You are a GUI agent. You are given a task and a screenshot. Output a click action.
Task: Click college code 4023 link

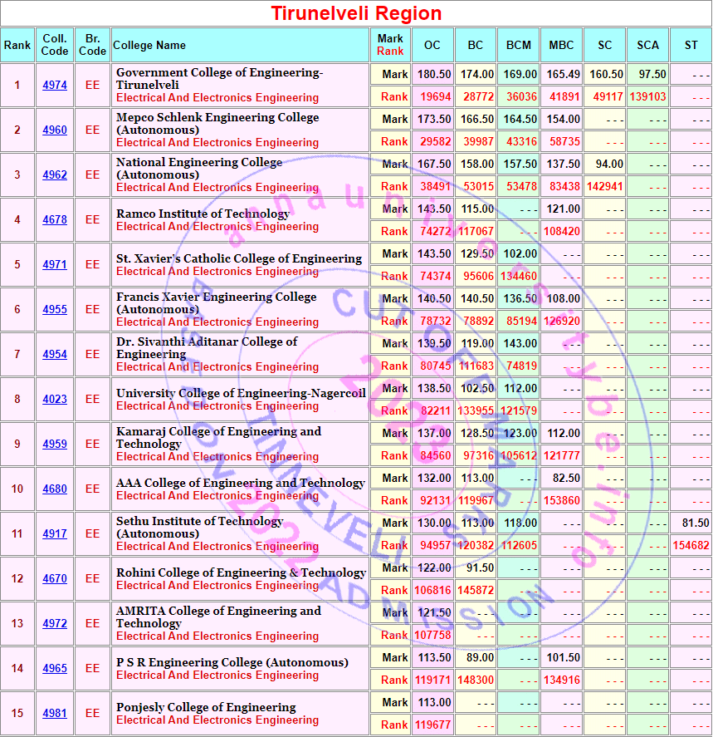(x=55, y=400)
